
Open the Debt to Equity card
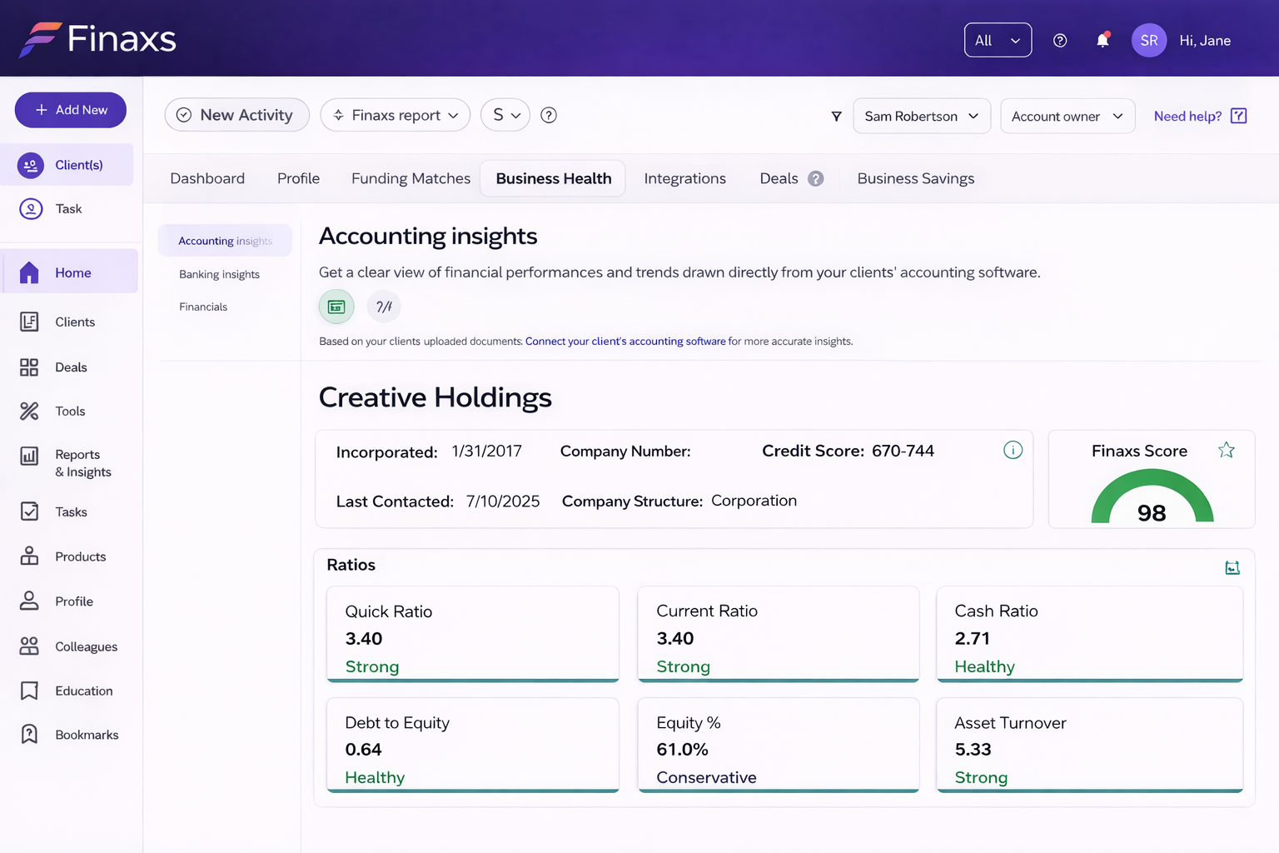pos(473,746)
